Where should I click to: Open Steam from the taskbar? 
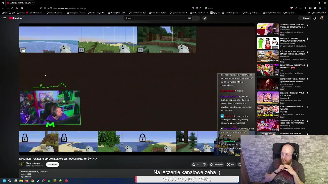(x=38, y=181)
